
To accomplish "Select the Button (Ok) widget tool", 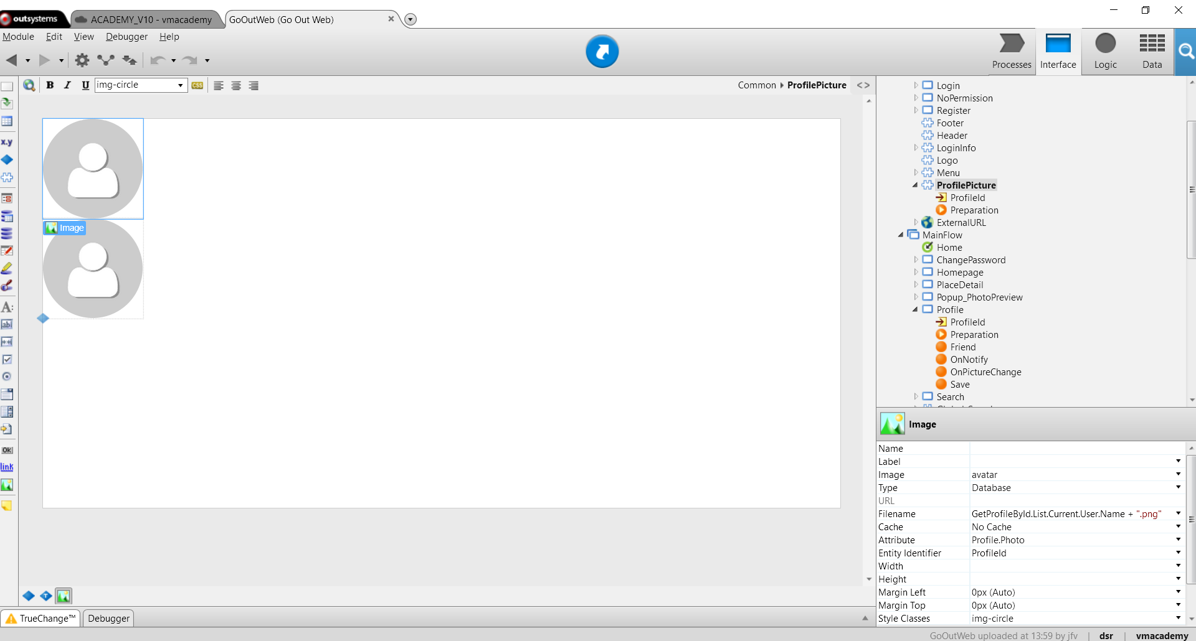I will coord(7,449).
